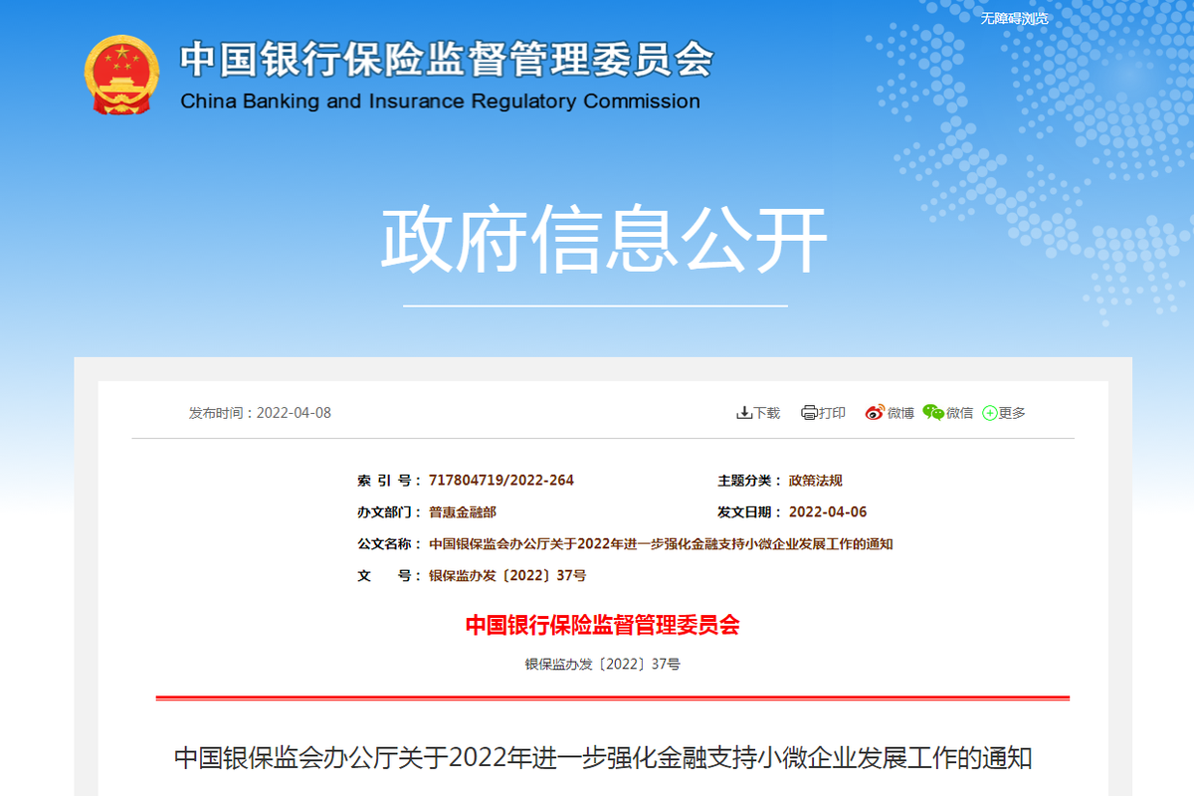The width and height of the screenshot is (1194, 796).
Task: Click 下载 download text link
Action: pos(766,413)
